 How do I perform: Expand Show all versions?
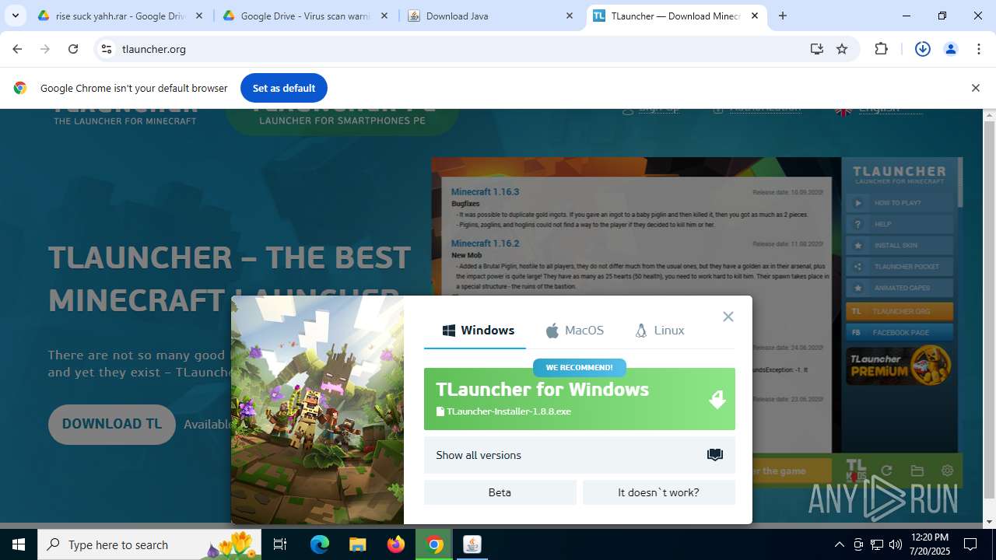(580, 455)
